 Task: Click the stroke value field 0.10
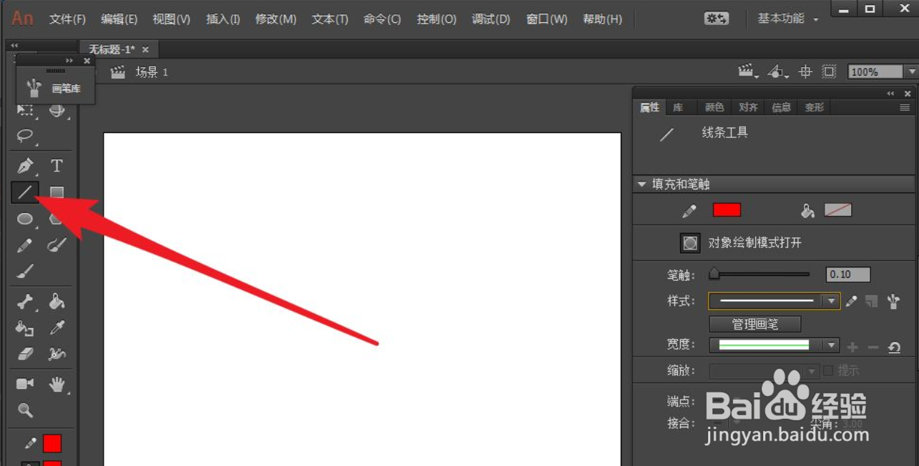(x=848, y=274)
